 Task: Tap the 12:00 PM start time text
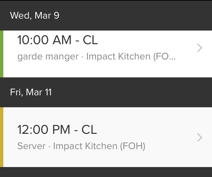44,130
